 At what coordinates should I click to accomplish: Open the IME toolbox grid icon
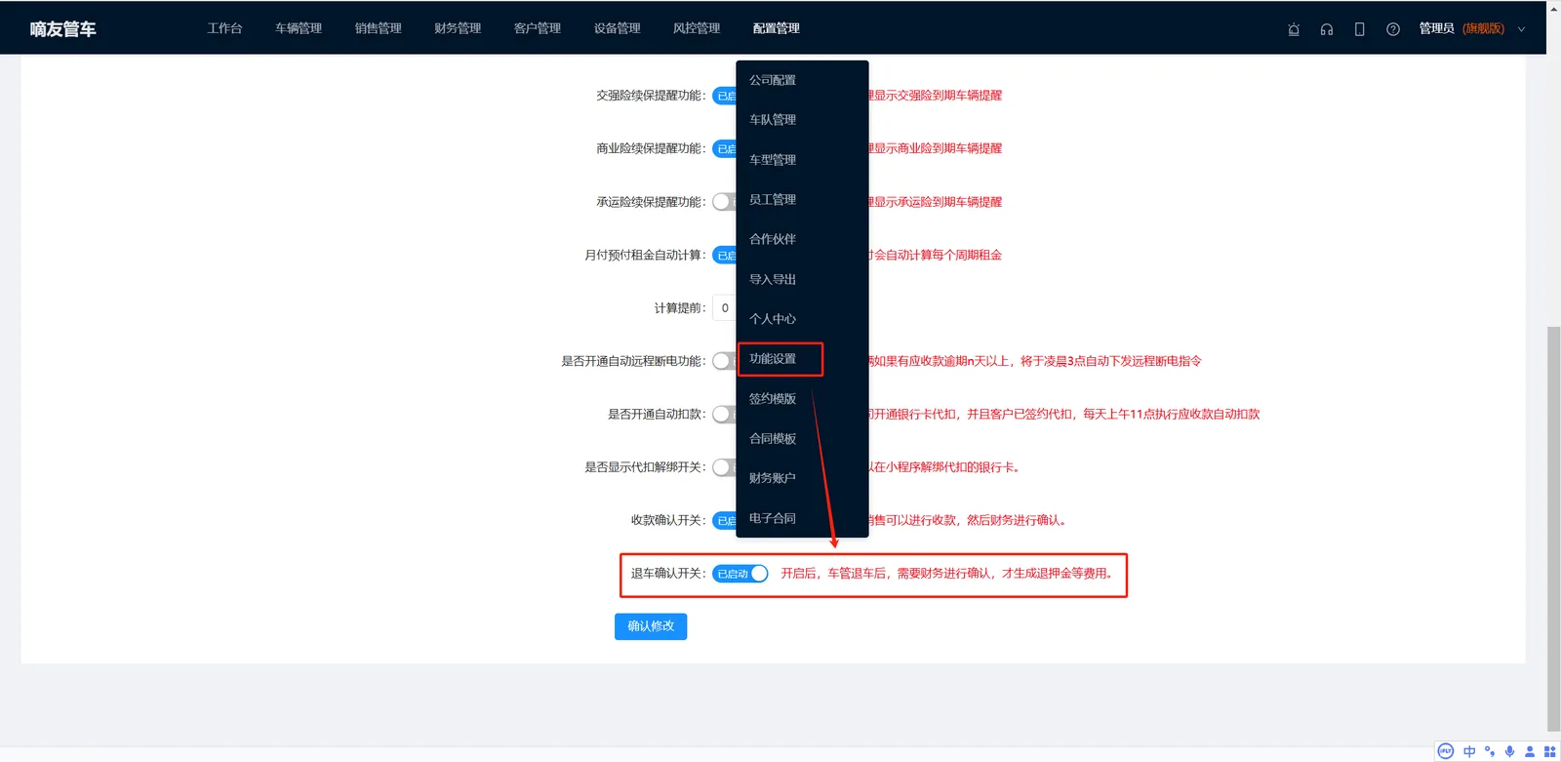tap(1549, 751)
